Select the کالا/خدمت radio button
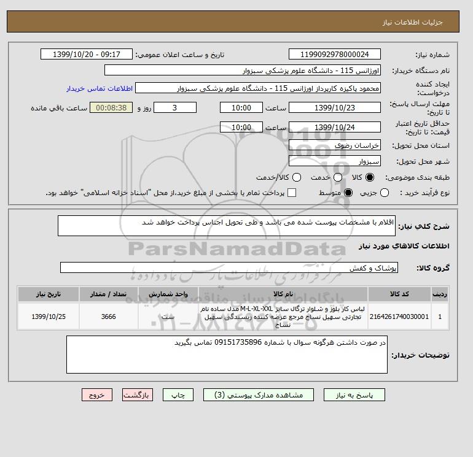The image size is (473, 457). coord(297,177)
